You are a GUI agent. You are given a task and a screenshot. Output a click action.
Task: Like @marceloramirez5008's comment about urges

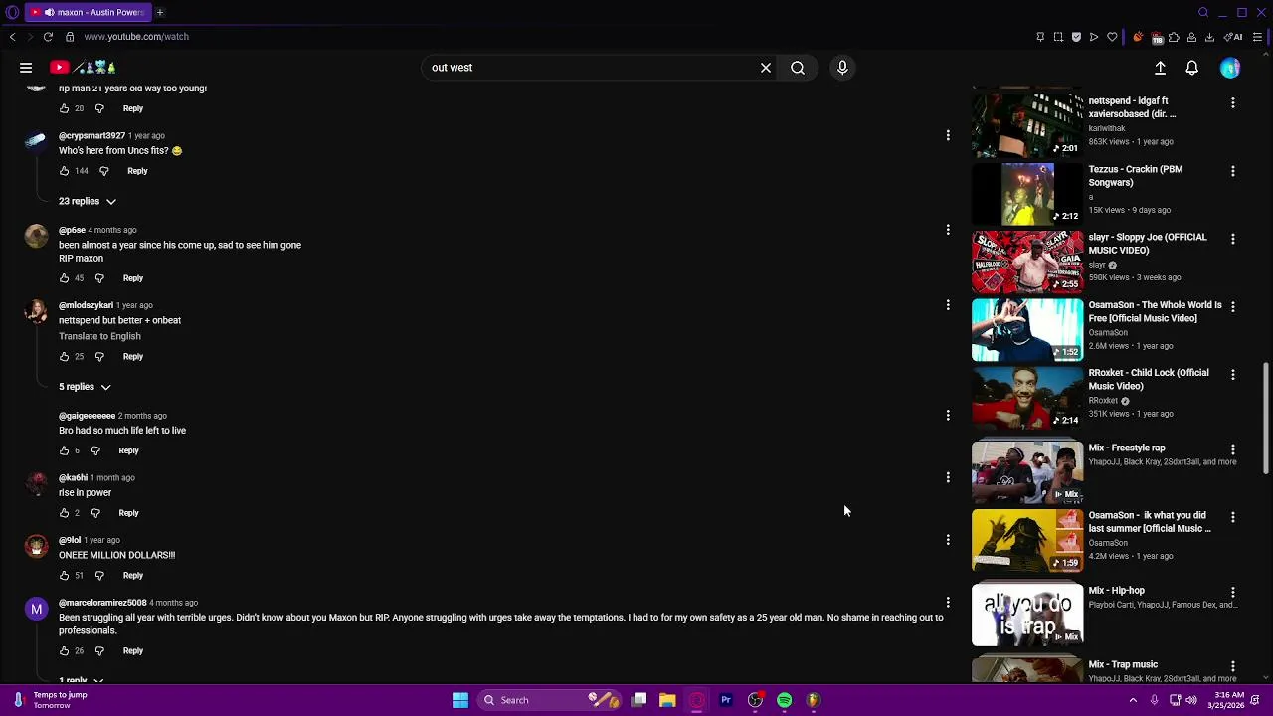pyautogui.click(x=64, y=650)
